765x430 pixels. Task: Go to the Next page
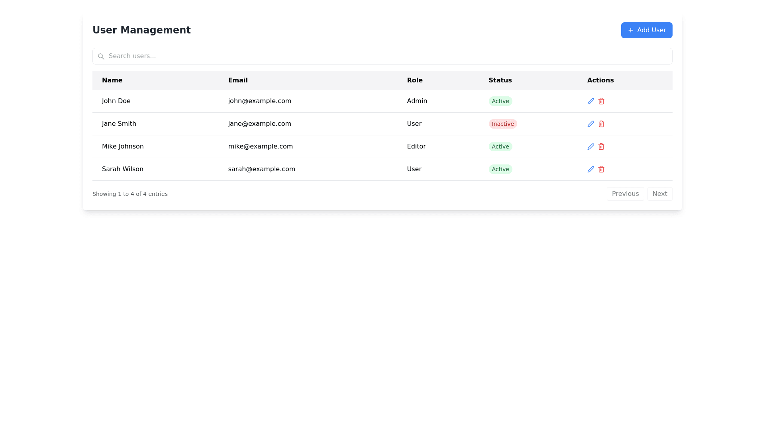click(659, 194)
